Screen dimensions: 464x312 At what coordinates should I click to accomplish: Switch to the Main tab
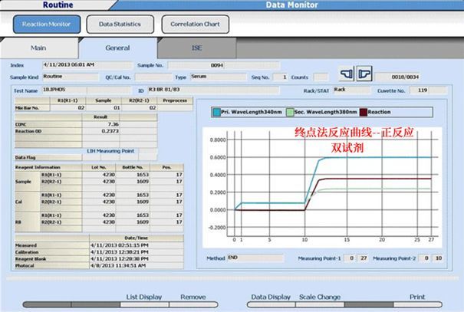(x=38, y=48)
